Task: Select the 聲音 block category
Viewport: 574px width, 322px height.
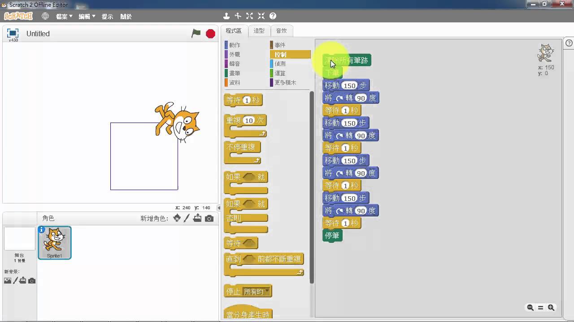Action: pyautogui.click(x=245, y=64)
